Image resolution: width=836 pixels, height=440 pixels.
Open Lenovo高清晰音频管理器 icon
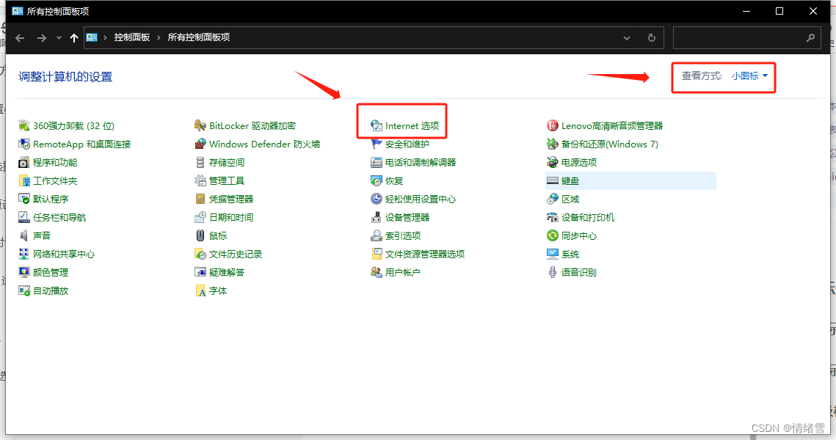tap(553, 125)
